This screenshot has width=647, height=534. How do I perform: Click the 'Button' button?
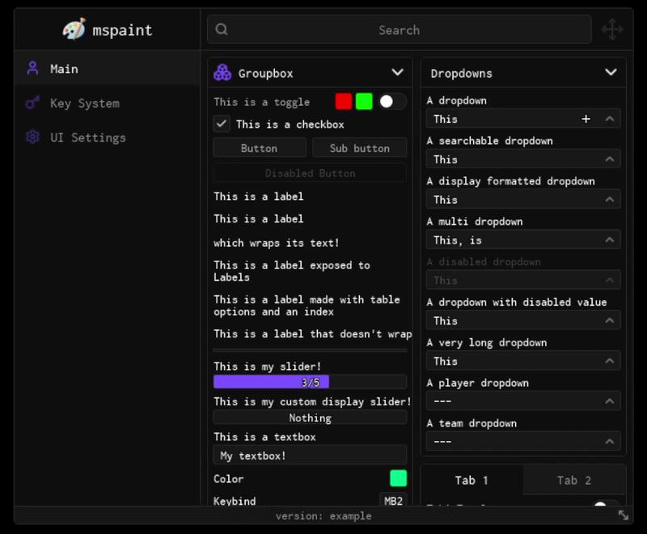point(260,148)
